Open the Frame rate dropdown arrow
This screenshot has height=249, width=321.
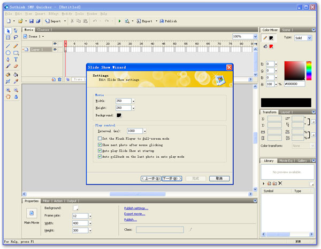90,216
